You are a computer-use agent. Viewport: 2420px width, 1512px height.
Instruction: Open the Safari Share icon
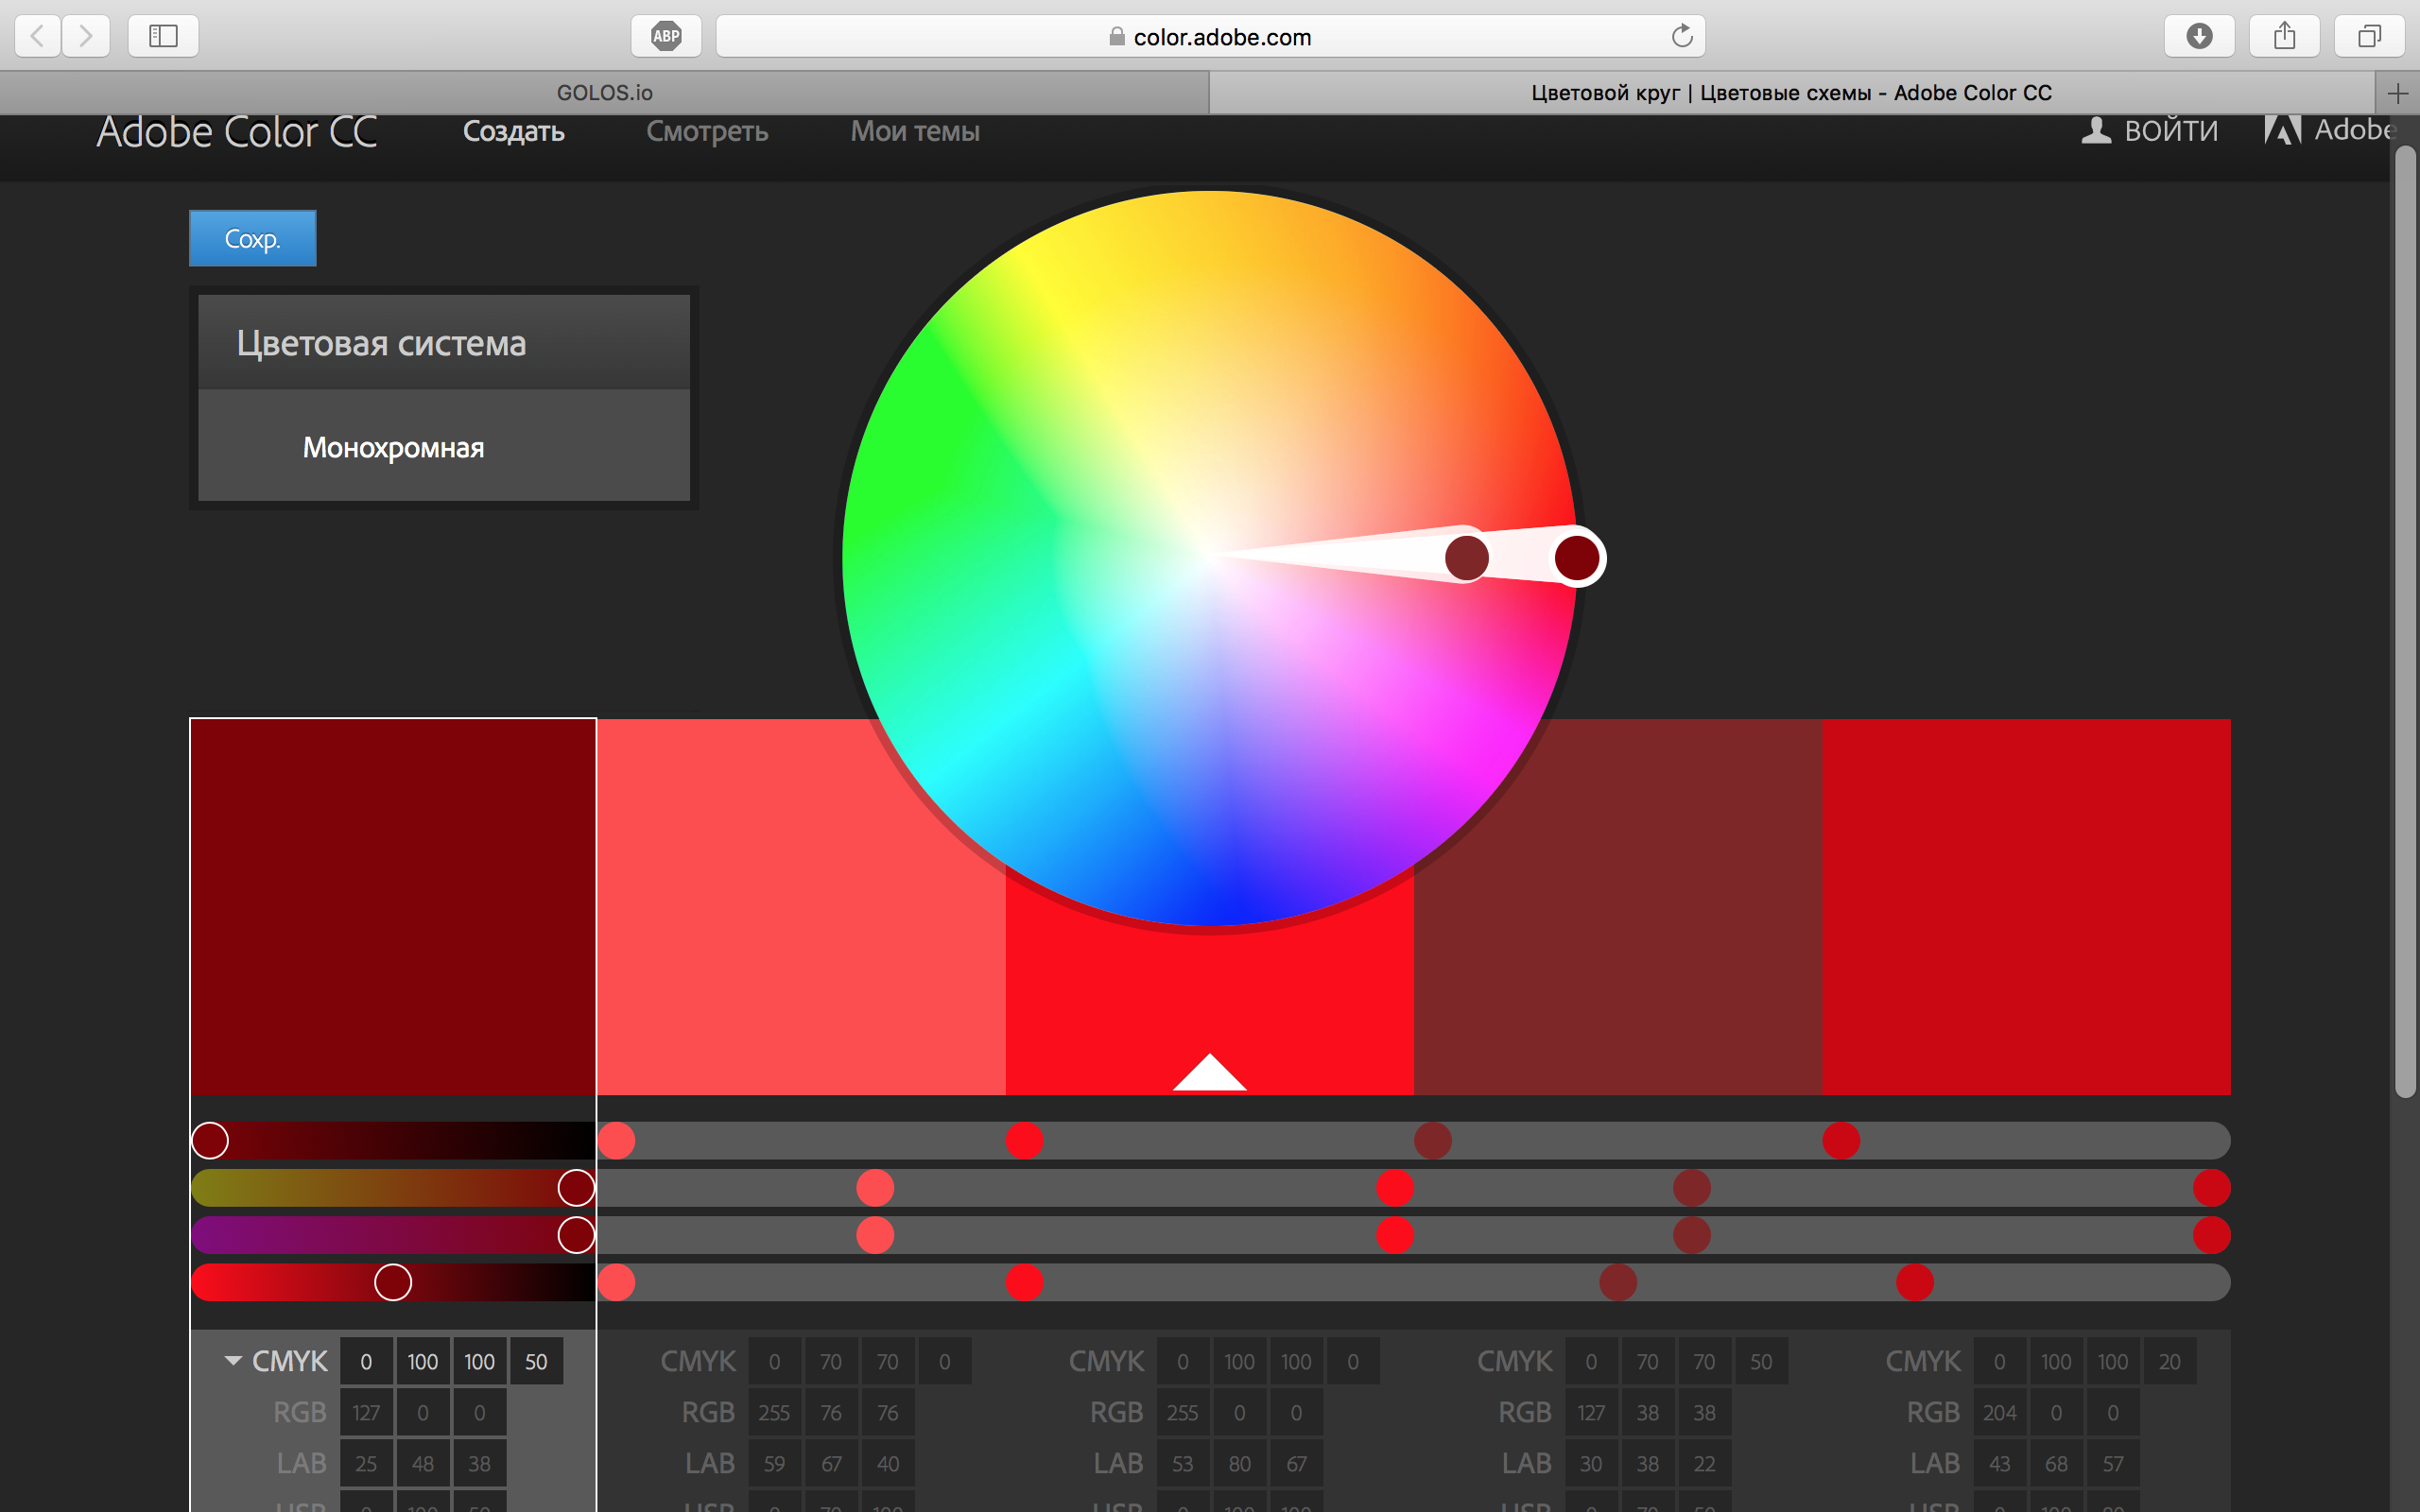click(x=2284, y=36)
